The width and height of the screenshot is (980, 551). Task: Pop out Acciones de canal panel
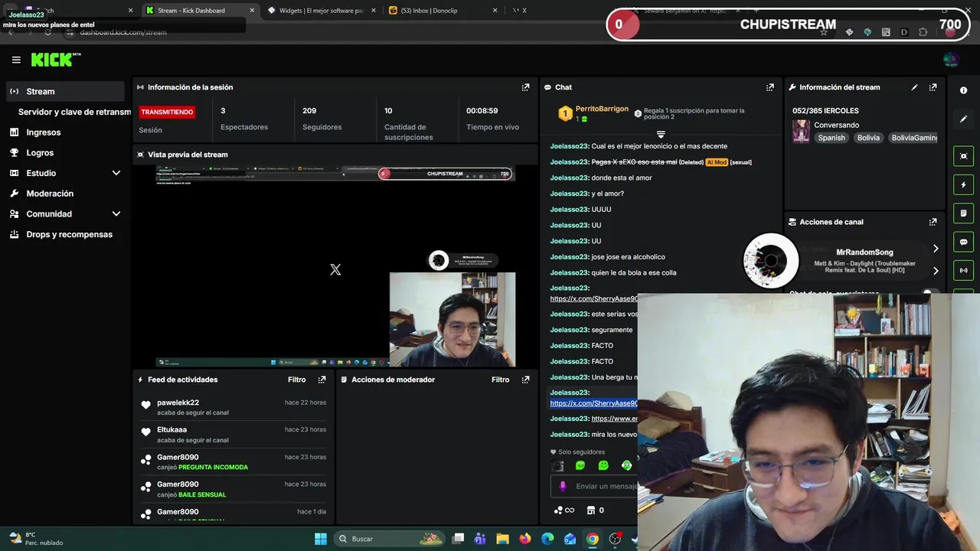coord(933,222)
